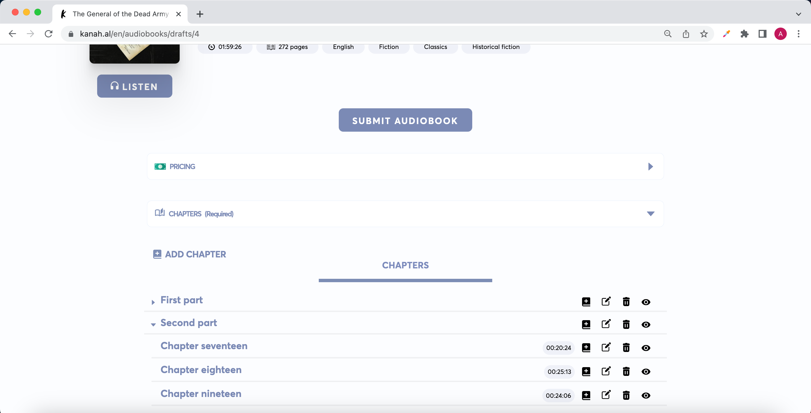The width and height of the screenshot is (811, 413).
Task: Close The General of the Dead Army tab
Action: pos(179,14)
